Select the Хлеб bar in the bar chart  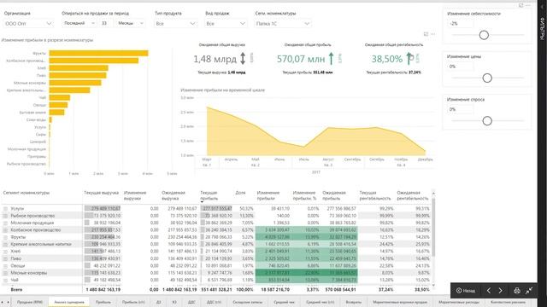79,68
